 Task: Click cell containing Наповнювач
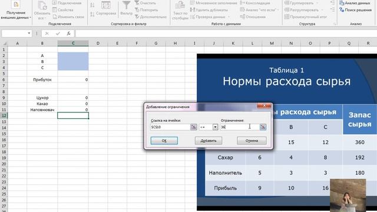[42, 110]
